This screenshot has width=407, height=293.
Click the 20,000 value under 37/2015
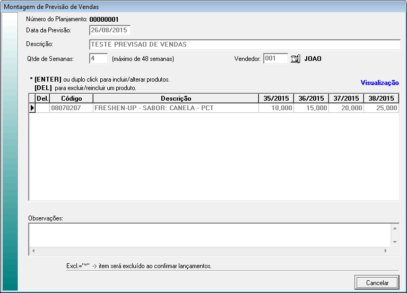click(x=346, y=108)
